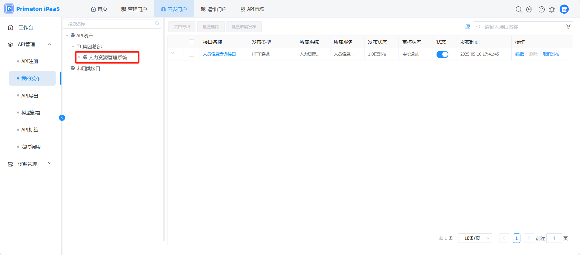
Task: Select the checkbox for 人员信息查询接口 row
Action: [x=192, y=54]
